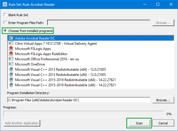
Task: Click the icon beside Office Professional 2016
Action: point(11,59)
